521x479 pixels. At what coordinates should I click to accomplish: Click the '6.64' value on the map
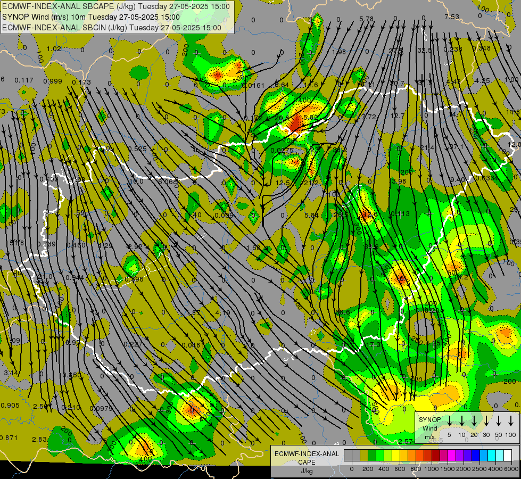click(282, 85)
